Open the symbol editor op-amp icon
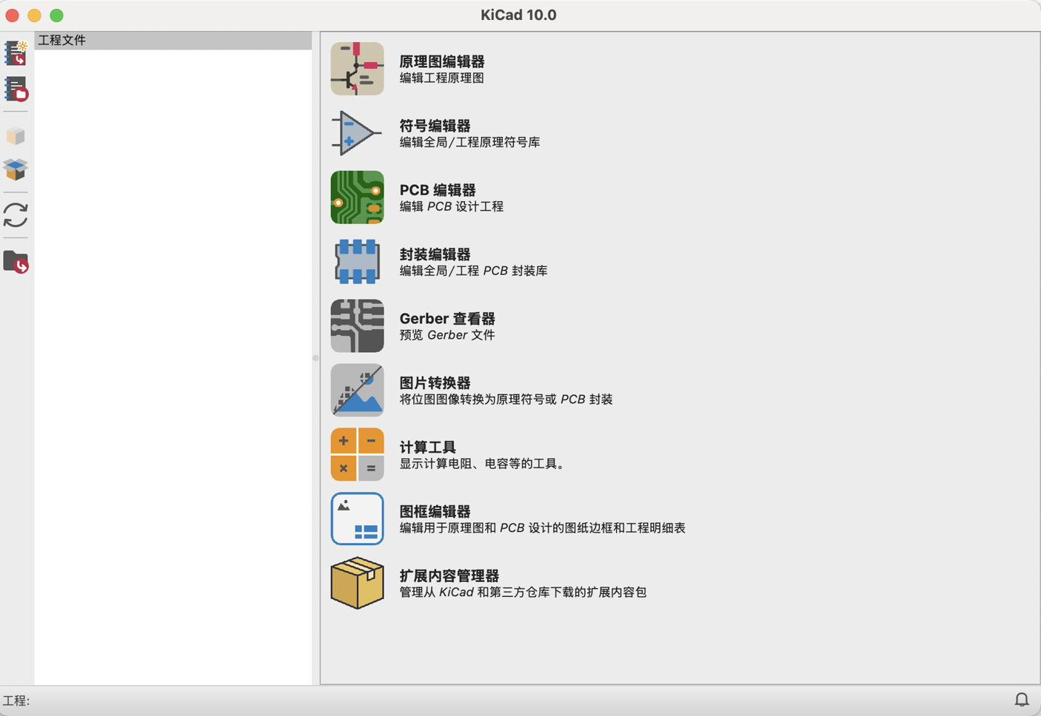This screenshot has height=716, width=1041. 357,133
